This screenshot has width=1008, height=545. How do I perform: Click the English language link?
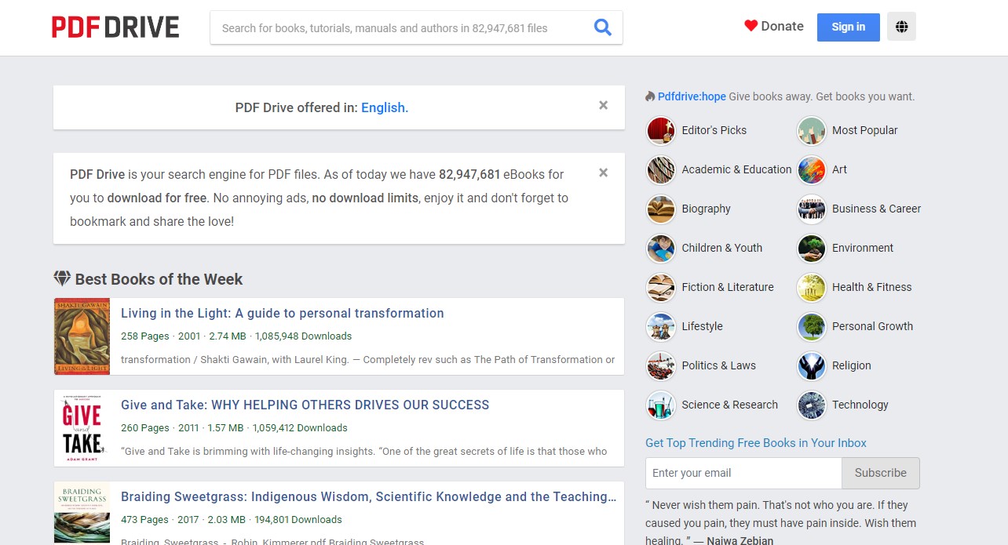[384, 107]
